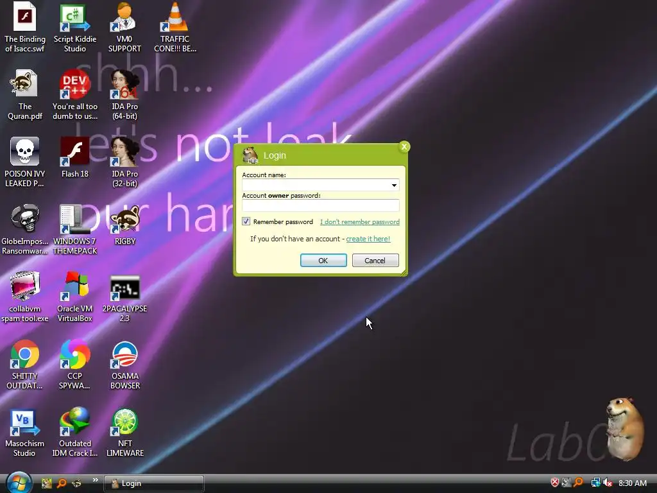The width and height of the screenshot is (657, 493).
Task: Open the network tray icon
Action: (x=595, y=483)
